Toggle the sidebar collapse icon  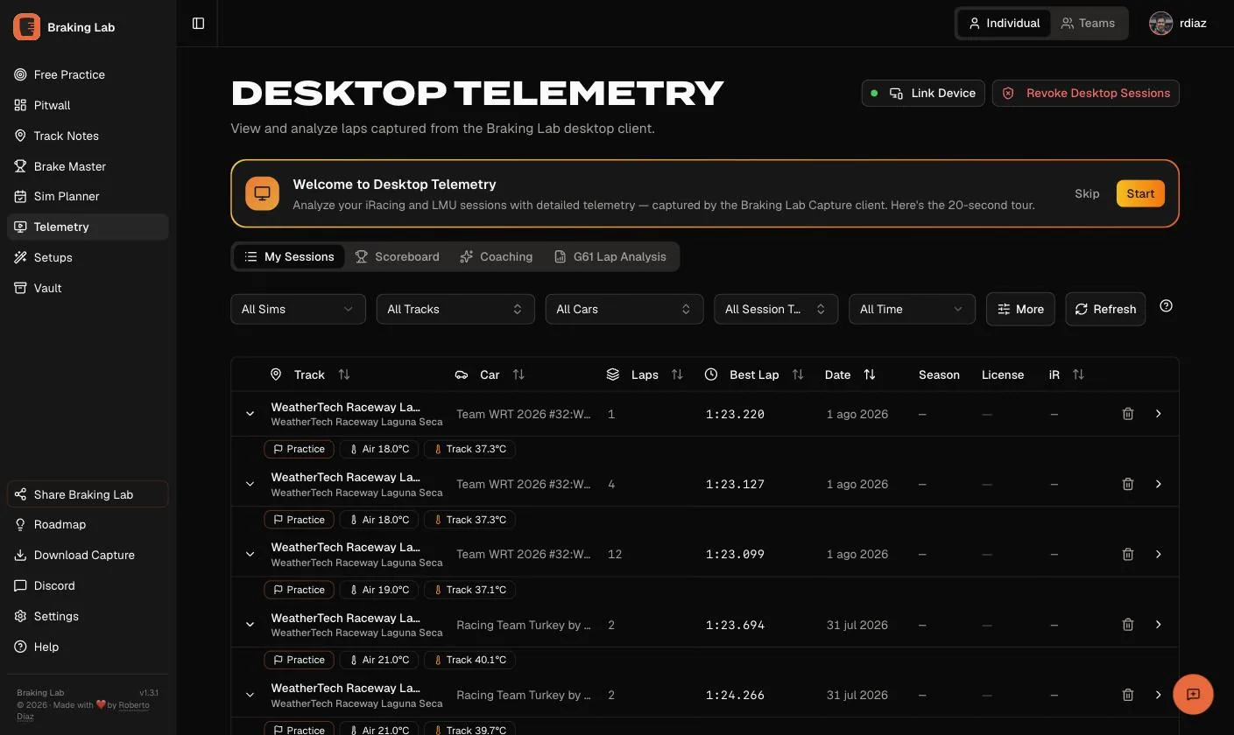(x=198, y=24)
